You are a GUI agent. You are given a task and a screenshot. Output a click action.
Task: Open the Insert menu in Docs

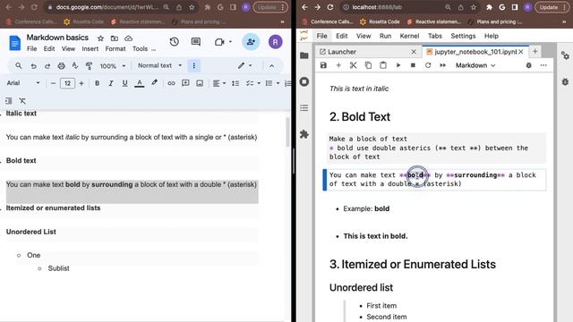pos(90,49)
